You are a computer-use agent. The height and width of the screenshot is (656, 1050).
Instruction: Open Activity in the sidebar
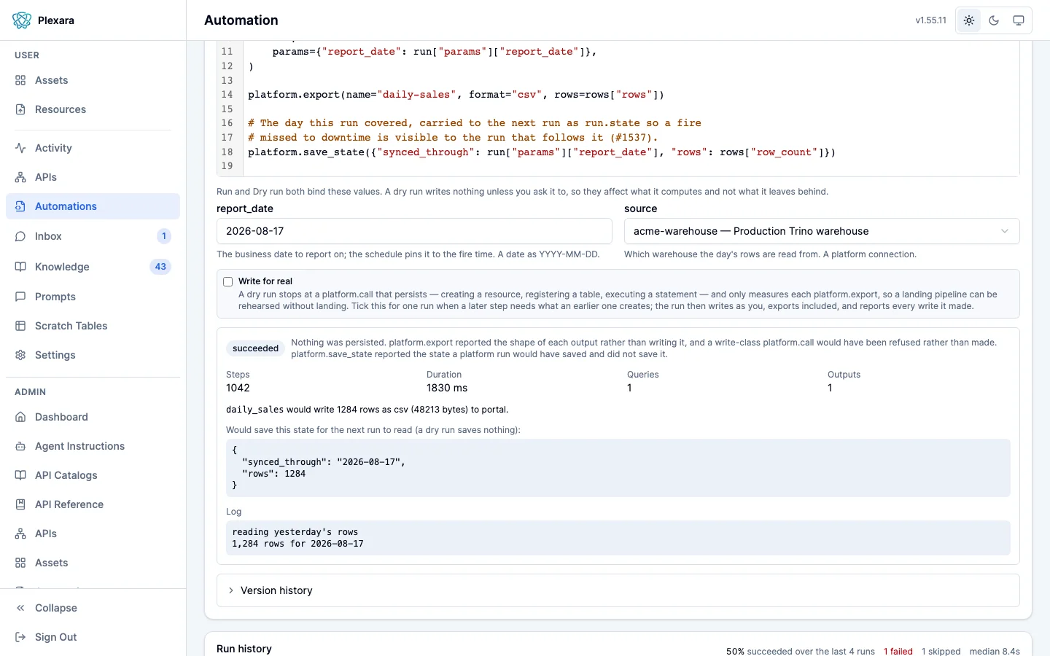pos(93,148)
